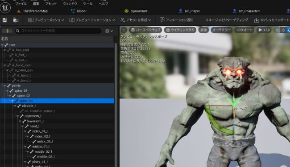Image resolution: width=290 pixels, height=167 pixels.
Task: Open the プレビューアニメーション dropdown
Action: click(92, 20)
